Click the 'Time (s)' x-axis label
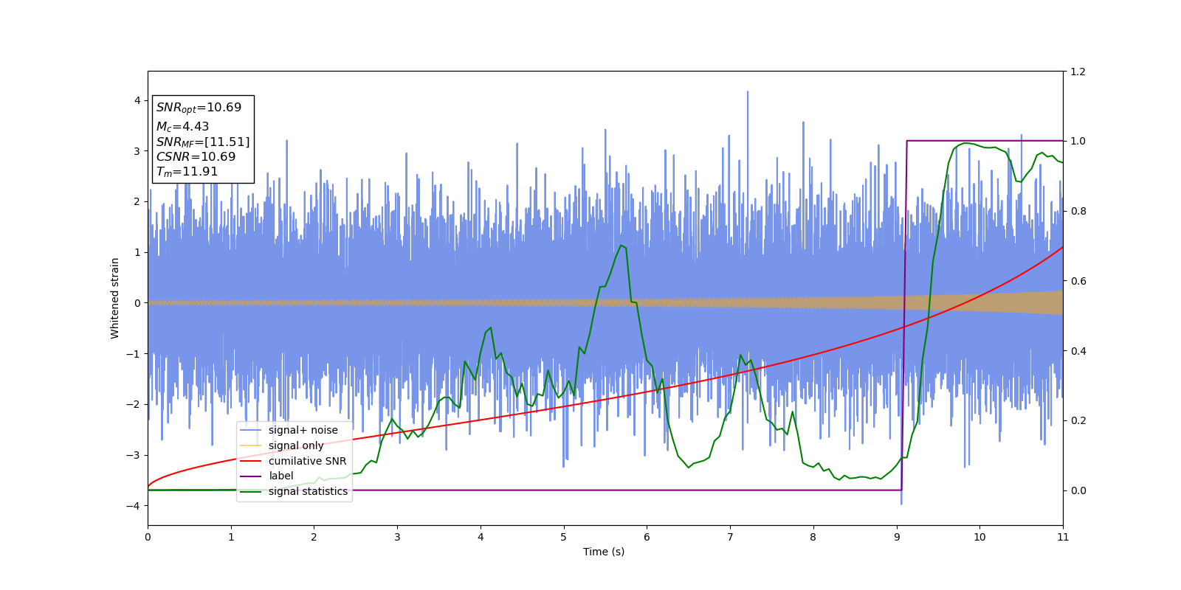Image resolution: width=1181 pixels, height=590 pixels. (x=604, y=552)
